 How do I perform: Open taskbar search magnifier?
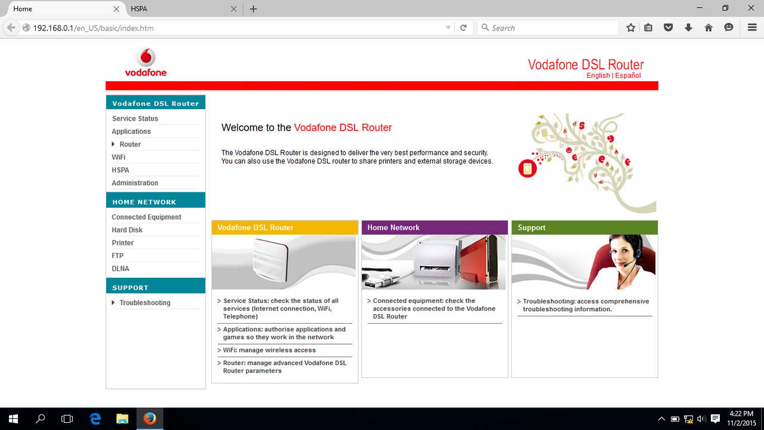[41, 419]
